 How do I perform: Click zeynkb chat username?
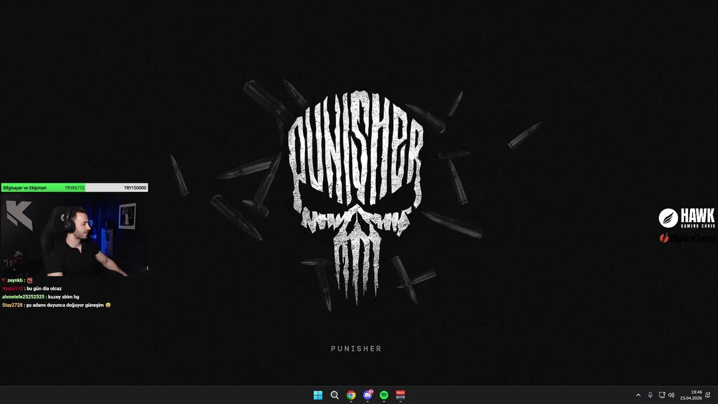point(15,280)
